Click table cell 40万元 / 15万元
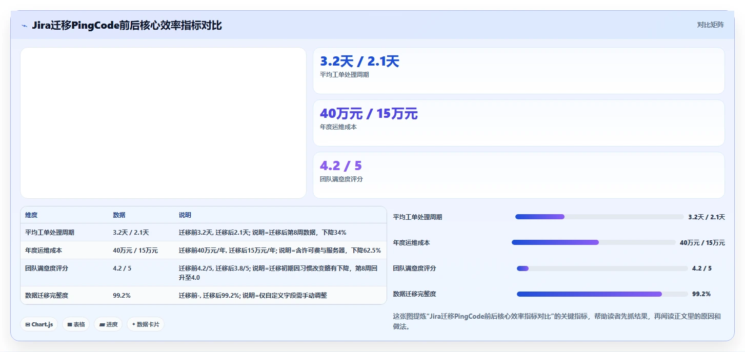The width and height of the screenshot is (745, 352). tap(135, 251)
